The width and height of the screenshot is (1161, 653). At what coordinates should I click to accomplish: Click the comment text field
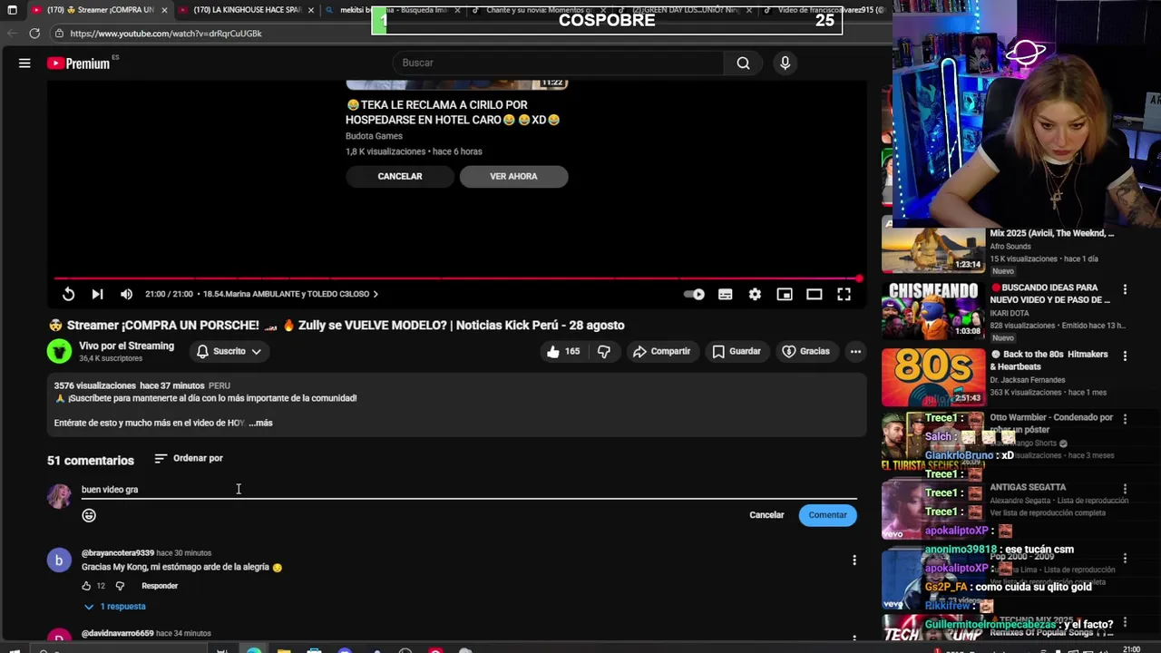pos(469,490)
